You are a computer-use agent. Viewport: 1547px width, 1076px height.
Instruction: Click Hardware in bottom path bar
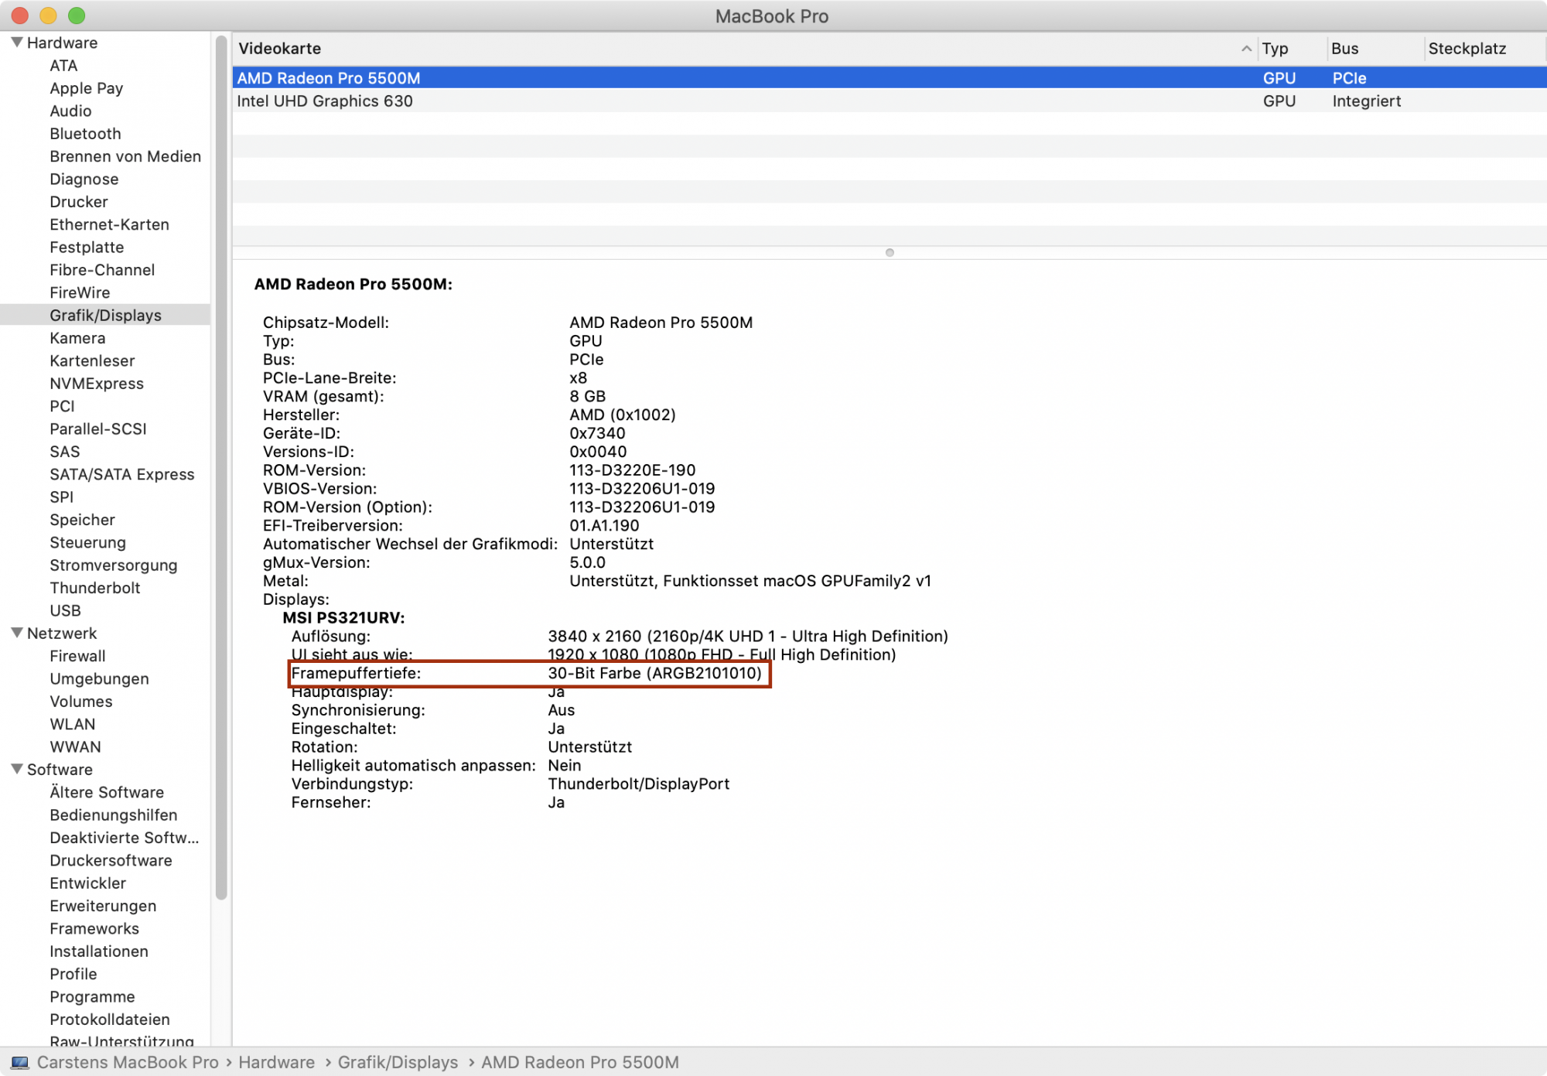(x=276, y=1063)
